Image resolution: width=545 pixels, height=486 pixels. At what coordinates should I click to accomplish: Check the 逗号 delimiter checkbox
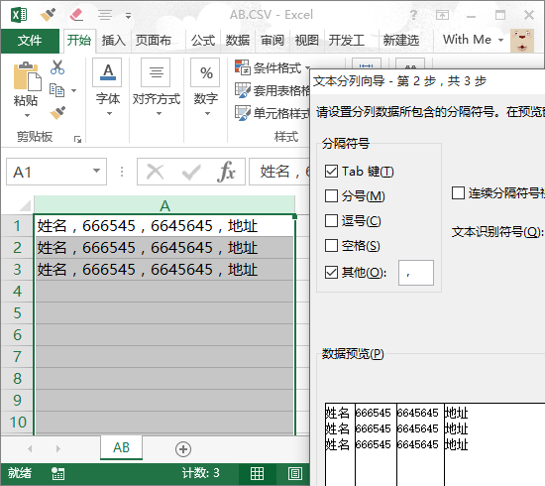pyautogui.click(x=331, y=220)
